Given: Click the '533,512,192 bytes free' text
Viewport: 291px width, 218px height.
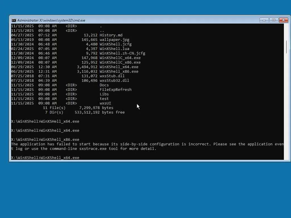Looking at the screenshot, I should click(x=100, y=112).
